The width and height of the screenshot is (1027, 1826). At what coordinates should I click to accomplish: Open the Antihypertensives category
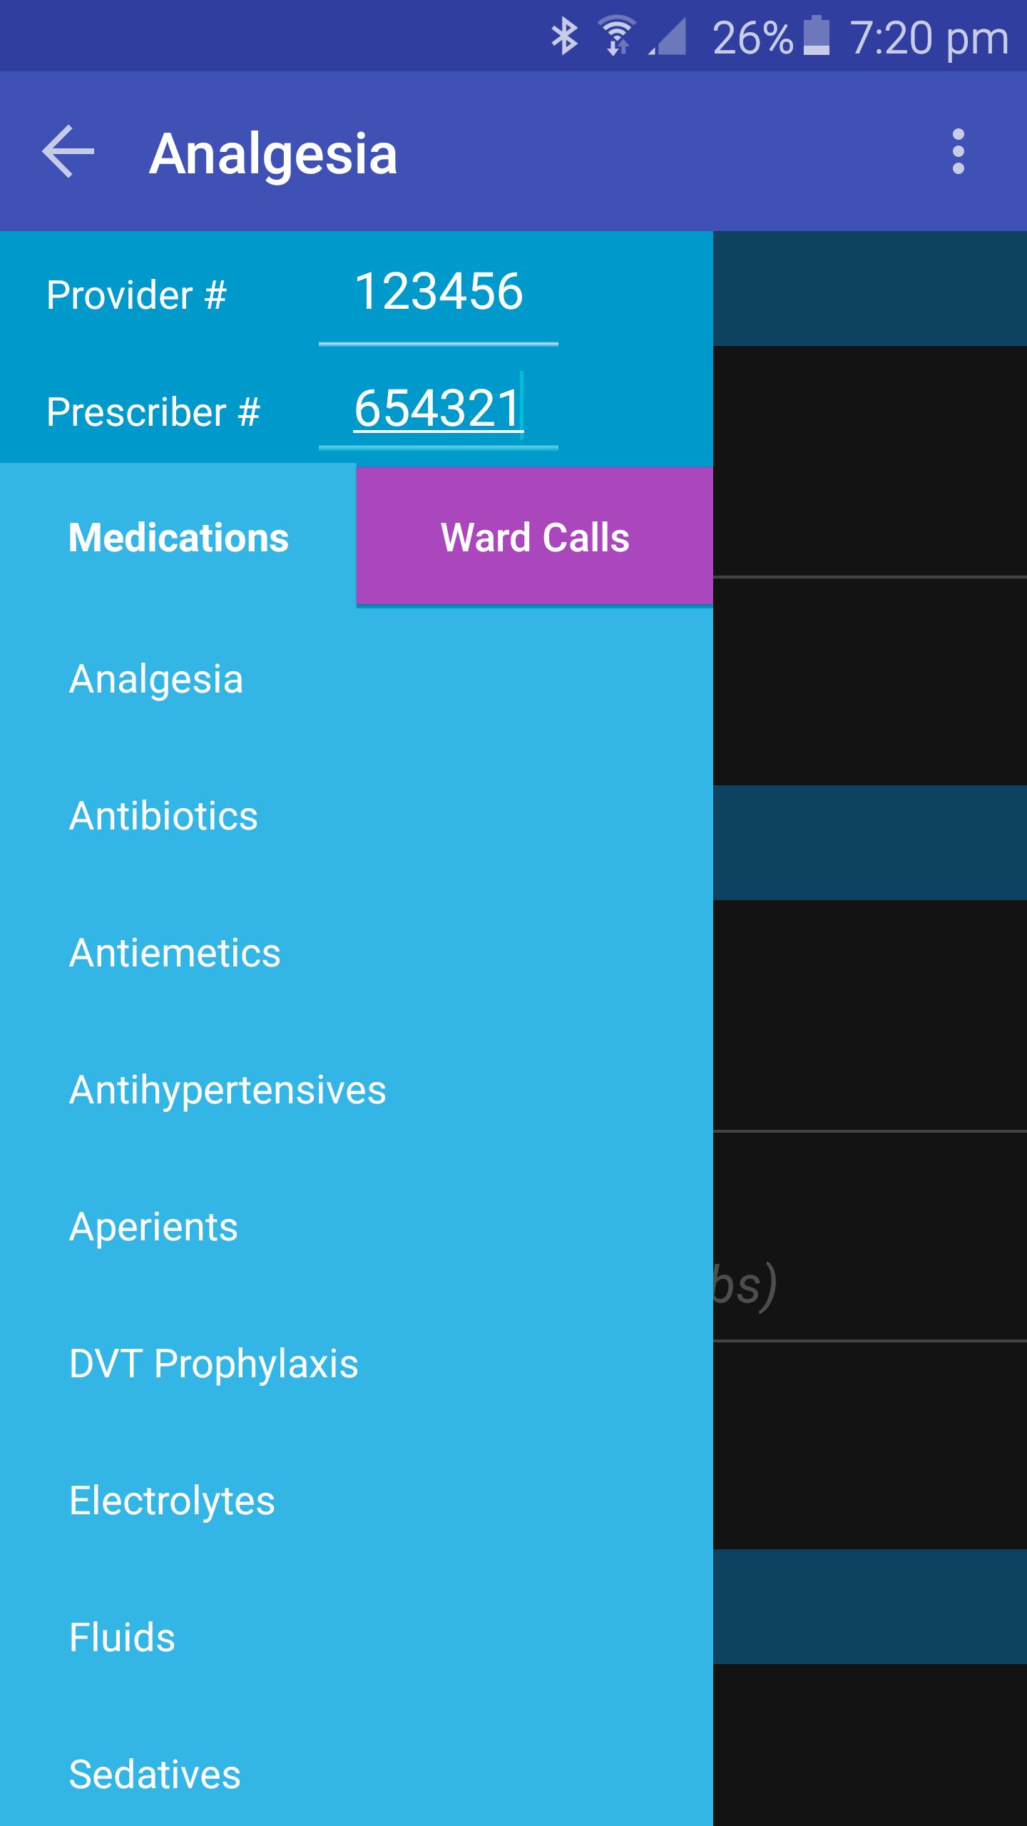tap(228, 1090)
